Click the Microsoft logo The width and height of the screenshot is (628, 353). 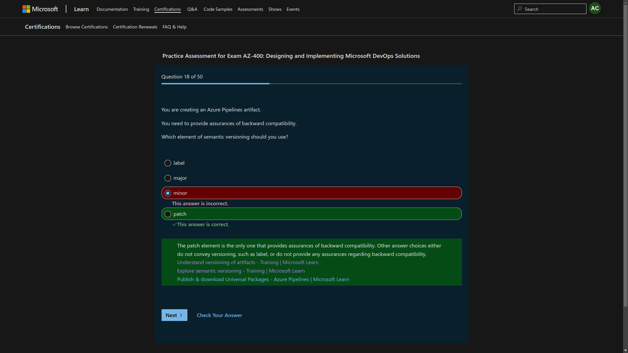tap(40, 9)
